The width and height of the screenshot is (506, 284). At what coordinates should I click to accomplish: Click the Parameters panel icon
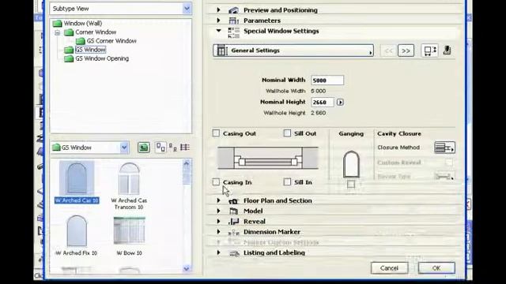(x=234, y=21)
